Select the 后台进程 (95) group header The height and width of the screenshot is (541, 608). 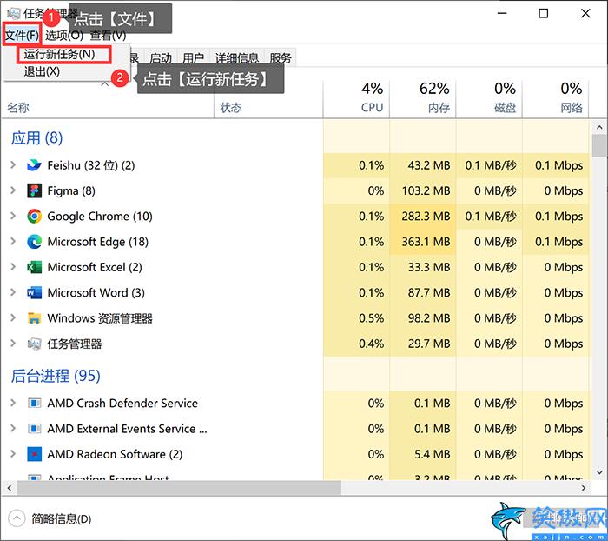[x=56, y=376]
